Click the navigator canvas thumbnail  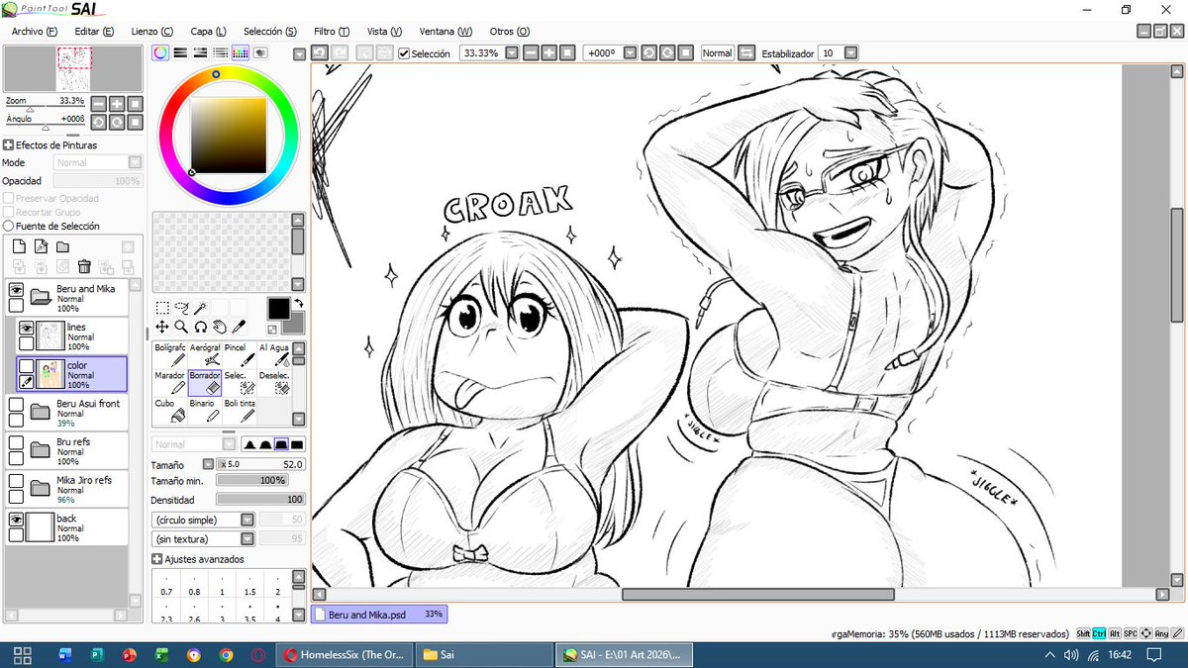pyautogui.click(x=73, y=69)
